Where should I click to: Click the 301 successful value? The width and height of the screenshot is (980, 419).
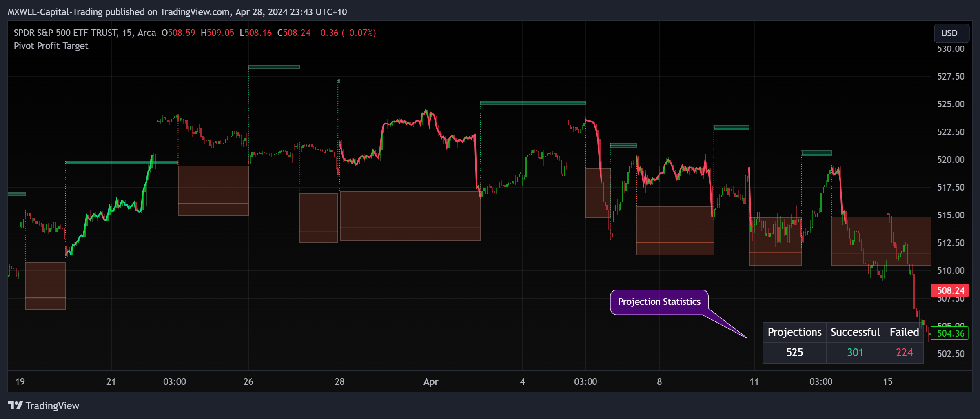click(x=855, y=352)
